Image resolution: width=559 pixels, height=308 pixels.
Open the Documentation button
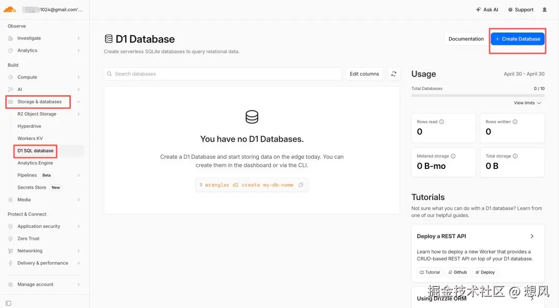pos(466,39)
